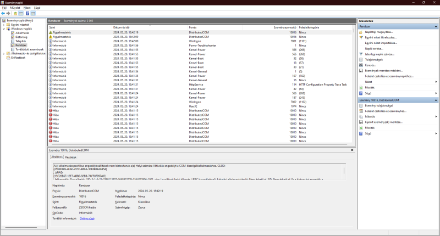Select the User32 event 1074 row
Viewport: 440px width, 236px height.
click(x=200, y=106)
